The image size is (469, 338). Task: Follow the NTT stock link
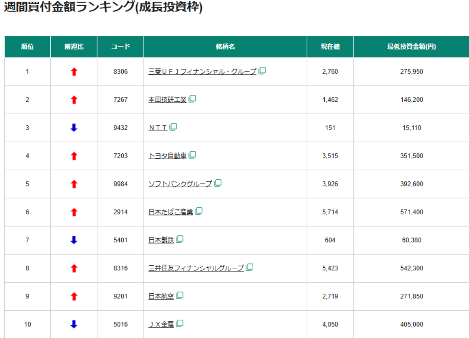pos(158,128)
